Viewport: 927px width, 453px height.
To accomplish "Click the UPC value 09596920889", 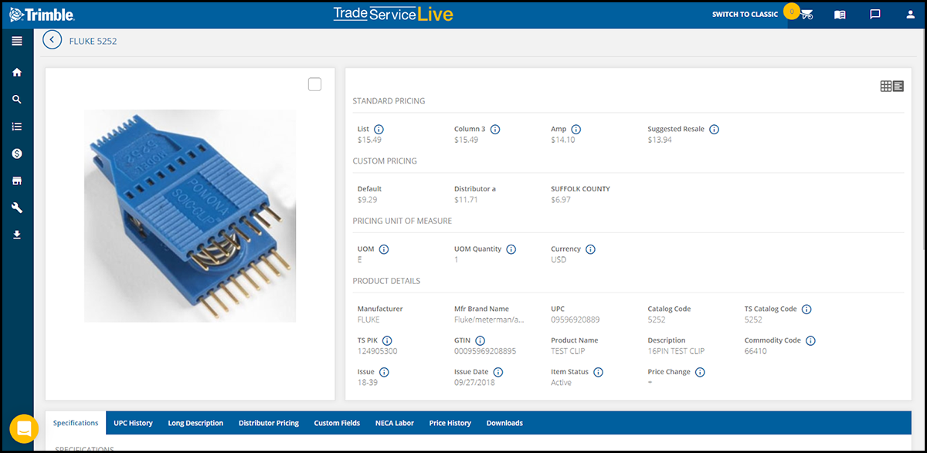I will [x=576, y=319].
